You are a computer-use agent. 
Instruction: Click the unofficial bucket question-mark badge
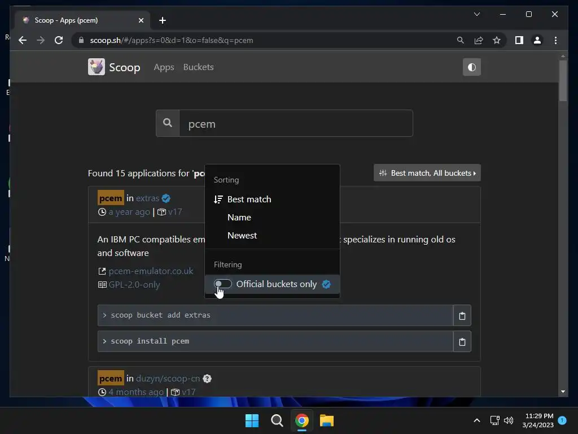click(207, 379)
